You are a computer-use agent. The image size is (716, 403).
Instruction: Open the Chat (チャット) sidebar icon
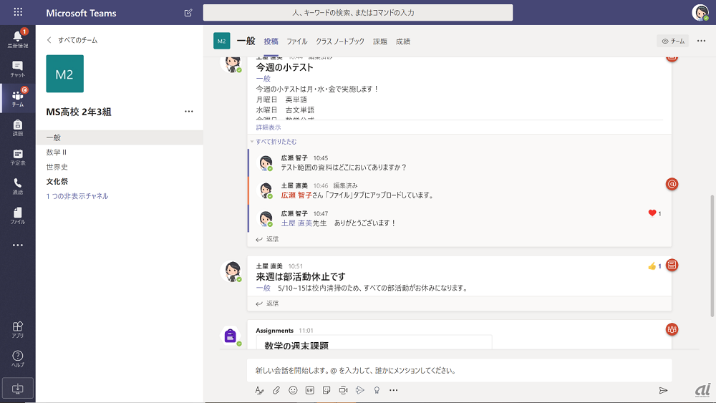tap(17, 69)
